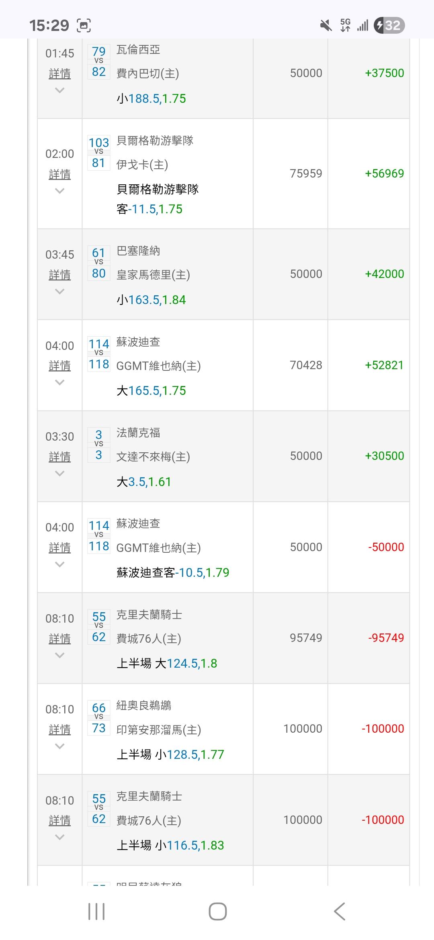Tap the Android back arrow
The width and height of the screenshot is (434, 940).
340,911
